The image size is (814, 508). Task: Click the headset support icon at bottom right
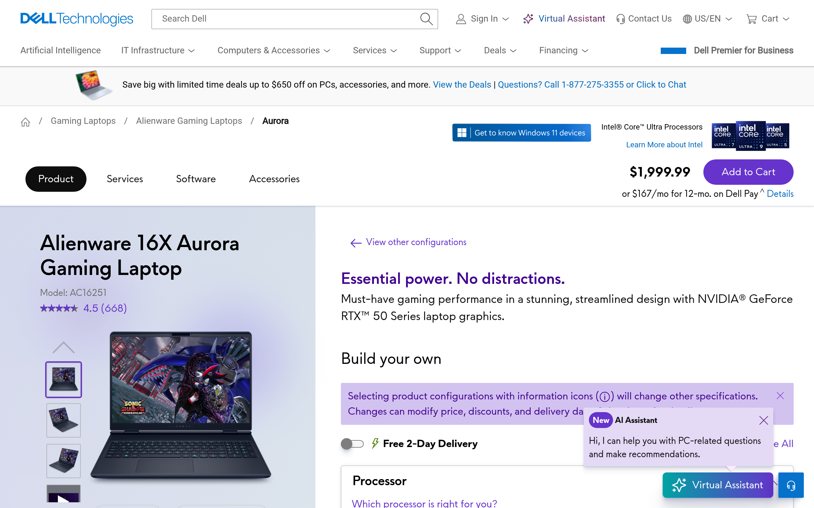click(791, 485)
